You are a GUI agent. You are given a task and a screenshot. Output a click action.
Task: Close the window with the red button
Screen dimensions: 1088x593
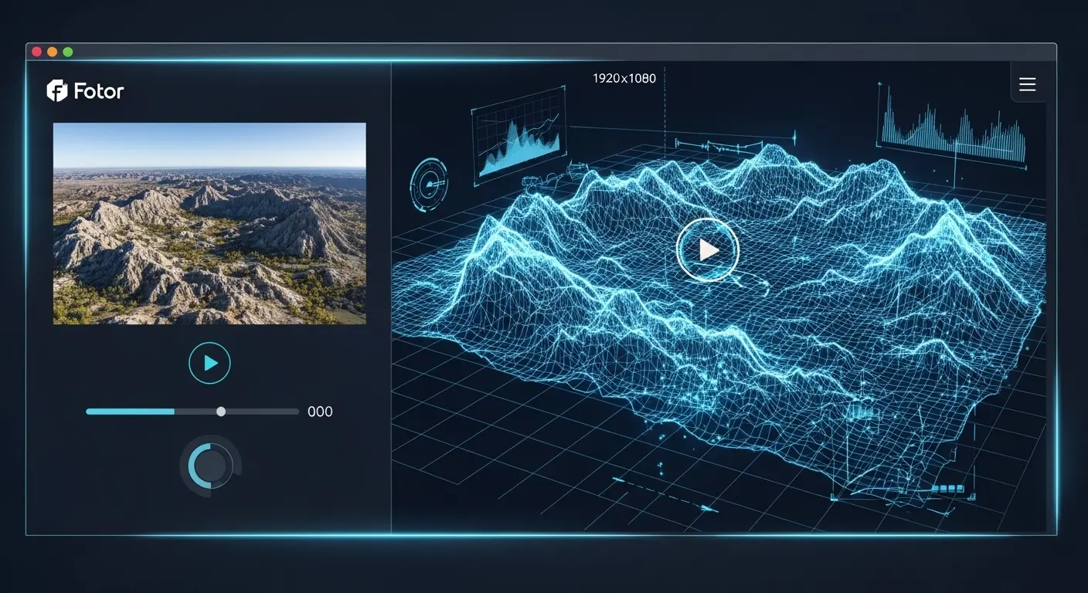(x=36, y=52)
